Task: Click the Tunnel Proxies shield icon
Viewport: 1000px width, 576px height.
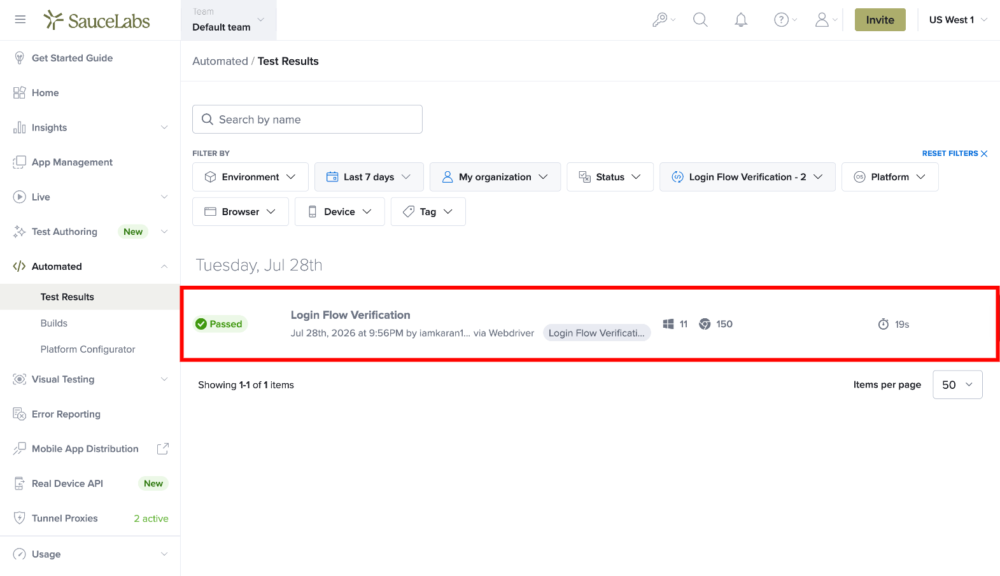Action: (x=20, y=518)
